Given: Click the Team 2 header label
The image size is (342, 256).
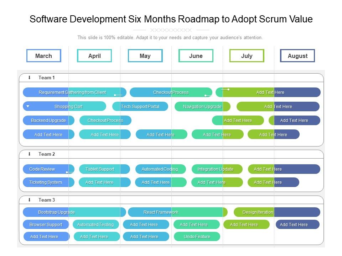Looking at the screenshot, I should coord(46,154).
